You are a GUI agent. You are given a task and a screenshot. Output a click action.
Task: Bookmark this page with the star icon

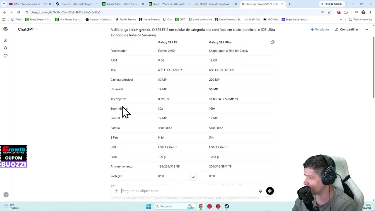pyautogui.click(x=329, y=12)
